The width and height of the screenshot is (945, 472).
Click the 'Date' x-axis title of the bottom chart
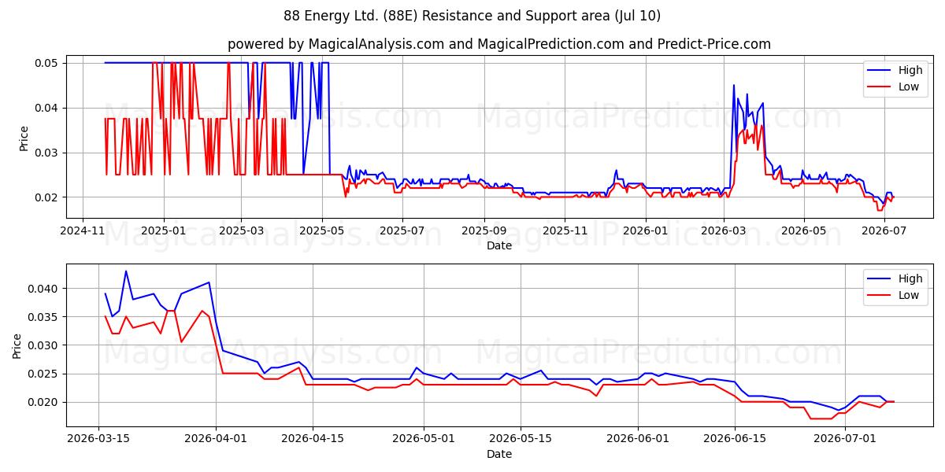tap(499, 454)
